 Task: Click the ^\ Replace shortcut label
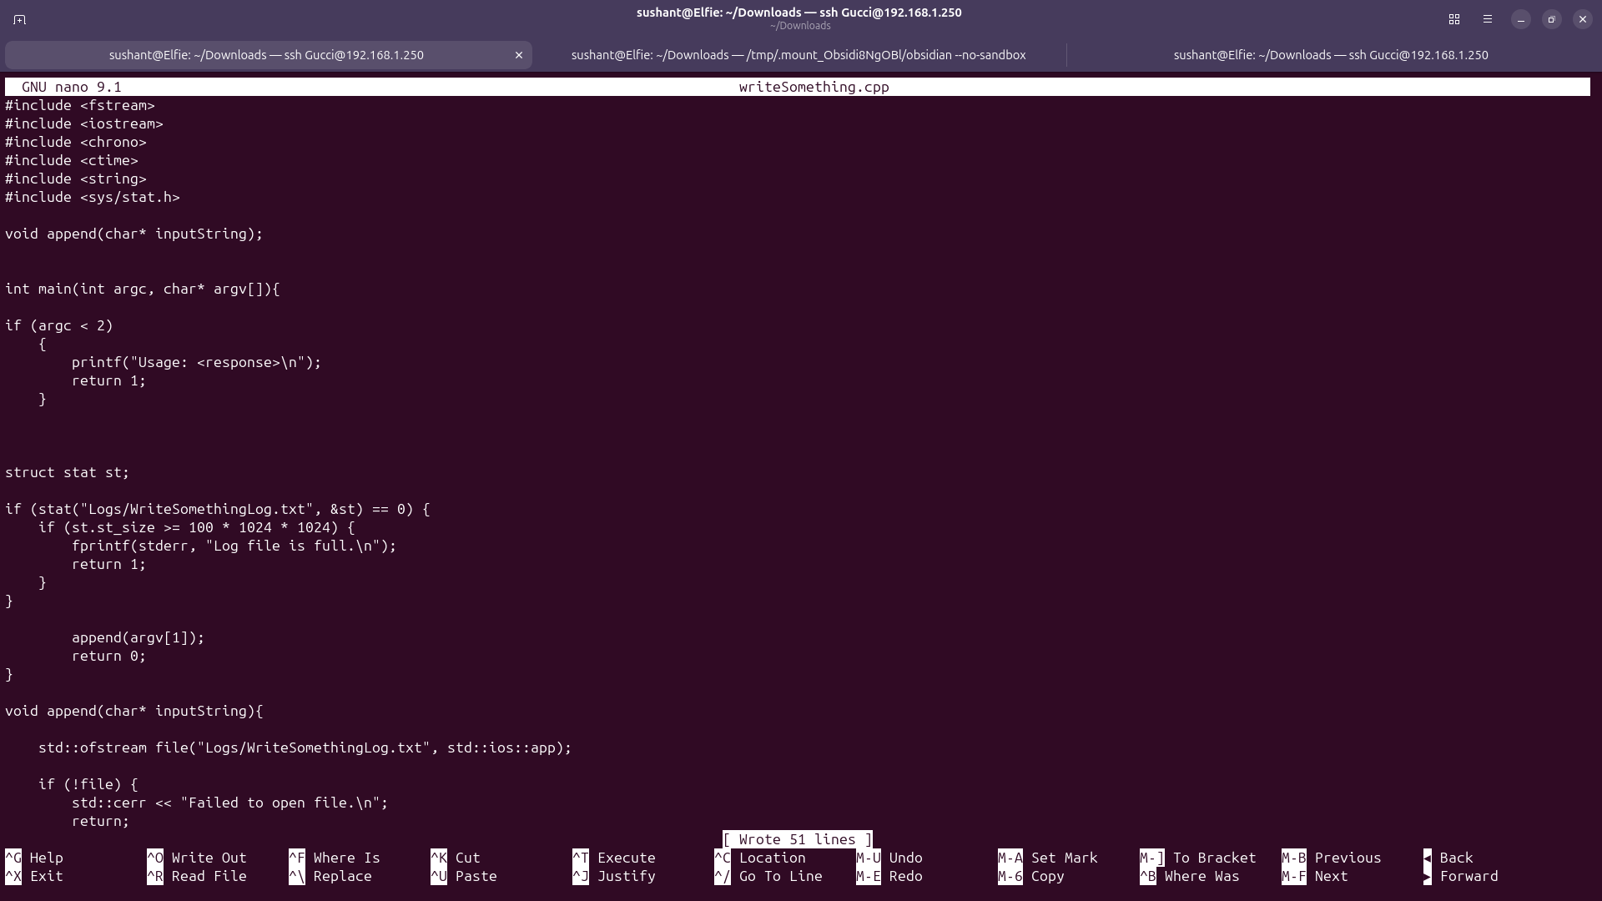click(330, 876)
